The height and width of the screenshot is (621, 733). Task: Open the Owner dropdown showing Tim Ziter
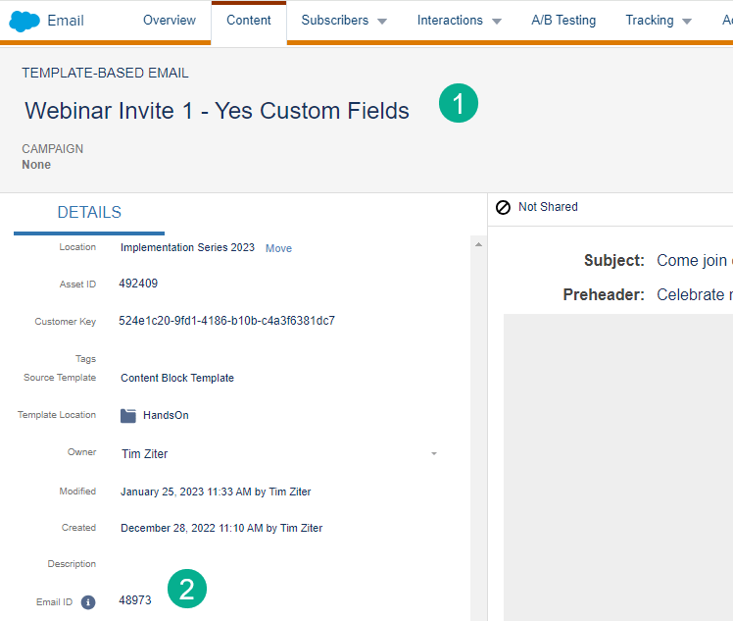pyautogui.click(x=433, y=453)
